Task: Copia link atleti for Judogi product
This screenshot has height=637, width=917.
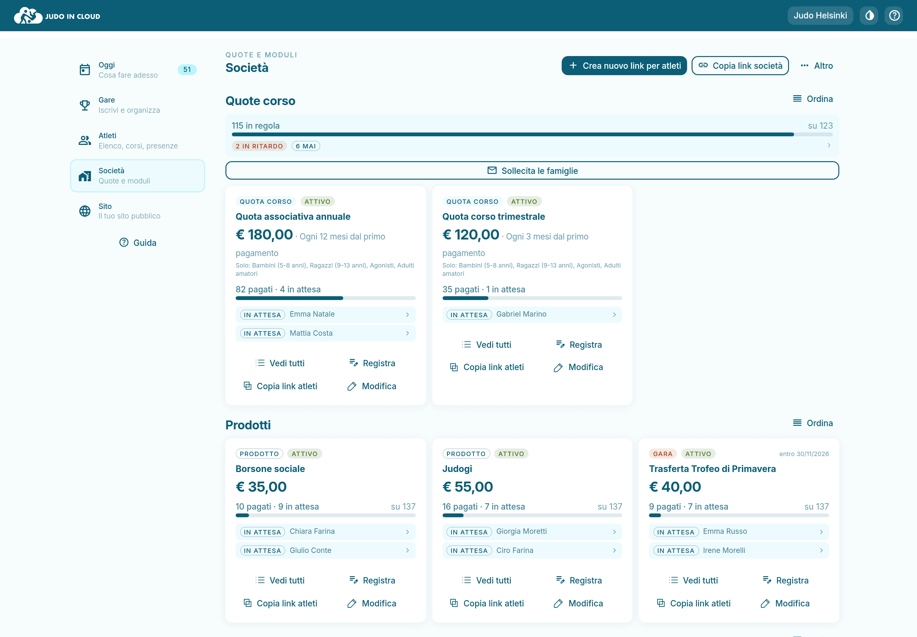Action: pyautogui.click(x=487, y=604)
